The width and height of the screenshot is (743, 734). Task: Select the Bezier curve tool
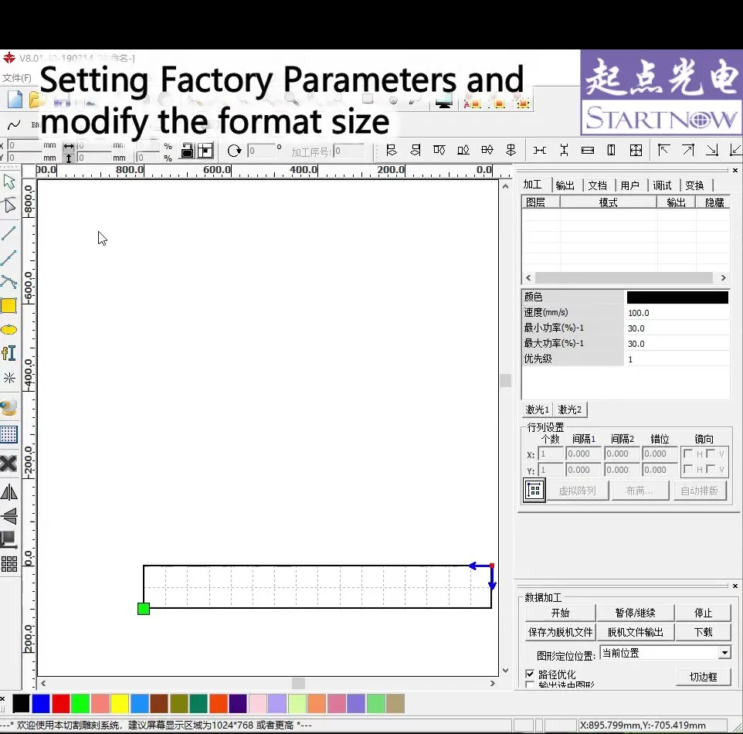pos(9,282)
